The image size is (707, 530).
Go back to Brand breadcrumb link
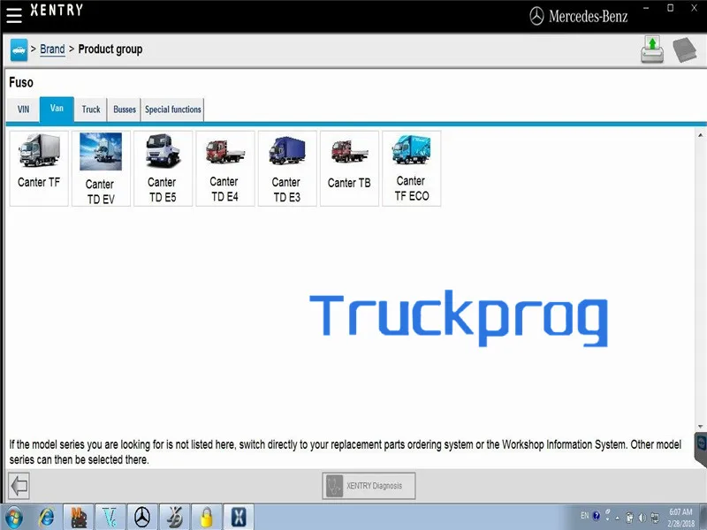tap(52, 49)
